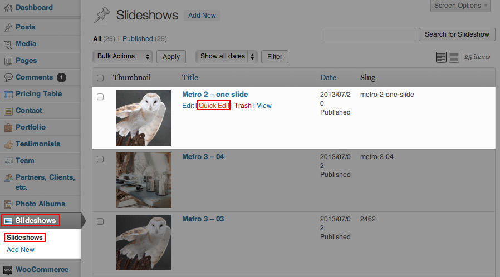Click the Portfolio briefcase icon
This screenshot has width=500, height=277.
point(8,127)
